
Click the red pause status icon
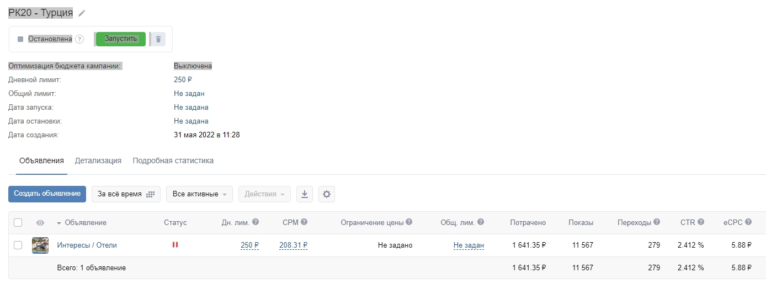175,245
